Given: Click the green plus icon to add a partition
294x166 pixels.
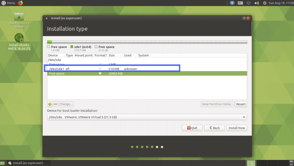Looking at the screenshot, I should click(50, 104).
